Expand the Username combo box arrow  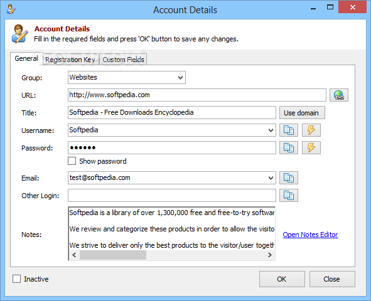(x=271, y=130)
